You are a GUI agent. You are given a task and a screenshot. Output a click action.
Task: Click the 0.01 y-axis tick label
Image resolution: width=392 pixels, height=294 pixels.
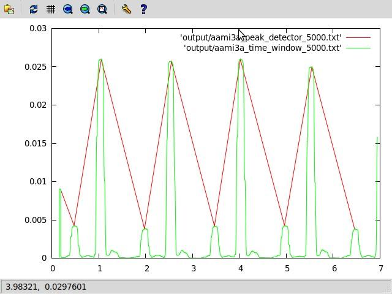pos(38,181)
